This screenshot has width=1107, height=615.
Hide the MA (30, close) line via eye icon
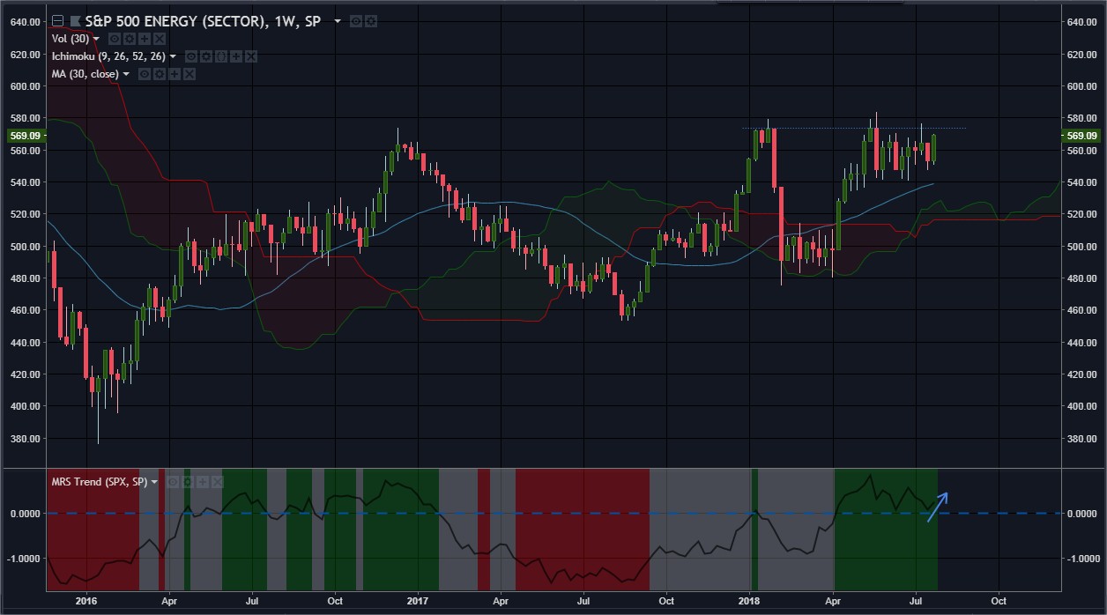(145, 74)
